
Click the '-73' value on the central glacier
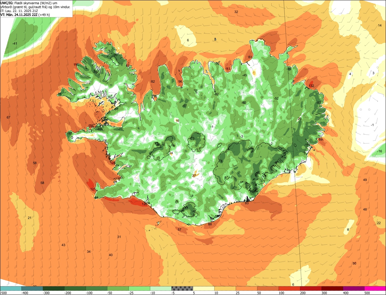point(192,138)
